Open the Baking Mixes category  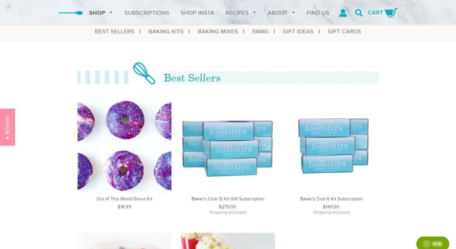pos(217,32)
